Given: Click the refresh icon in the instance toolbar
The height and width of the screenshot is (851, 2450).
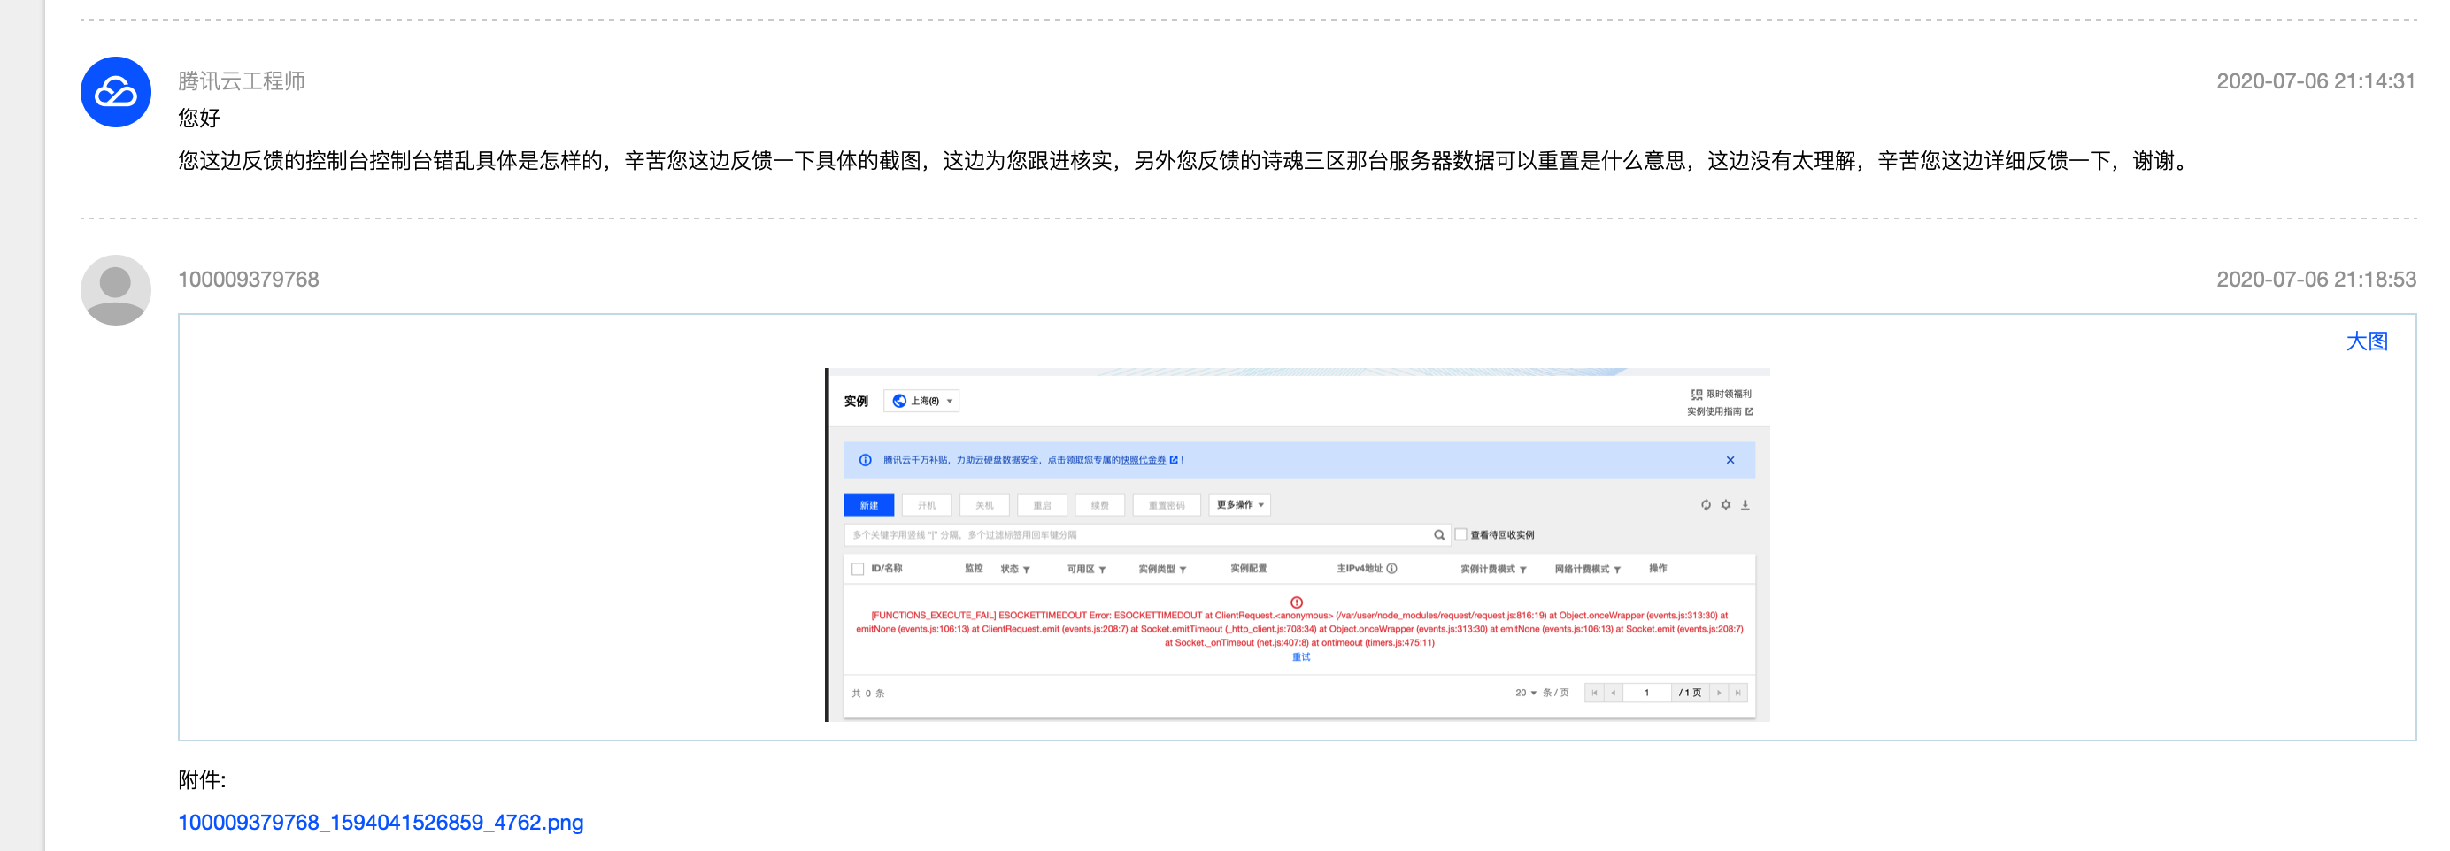Looking at the screenshot, I should (x=1706, y=505).
